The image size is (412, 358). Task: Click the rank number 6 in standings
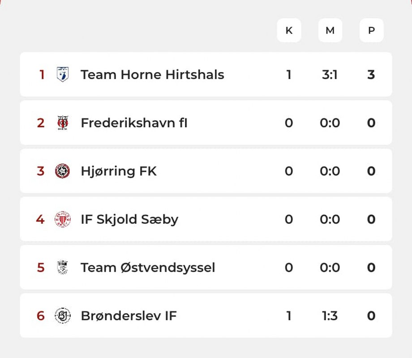coord(41,316)
